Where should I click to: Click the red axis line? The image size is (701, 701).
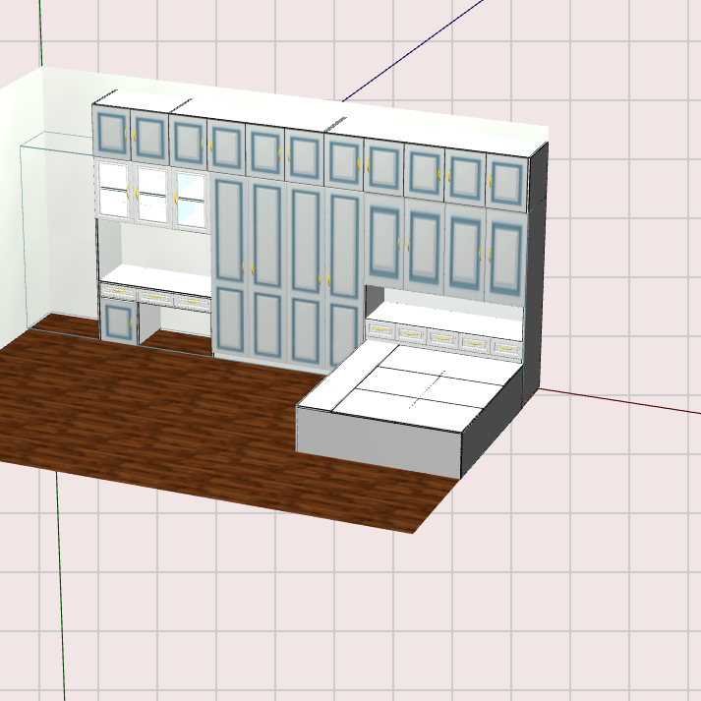(629, 402)
